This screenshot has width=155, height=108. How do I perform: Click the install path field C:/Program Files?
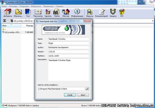(61, 89)
